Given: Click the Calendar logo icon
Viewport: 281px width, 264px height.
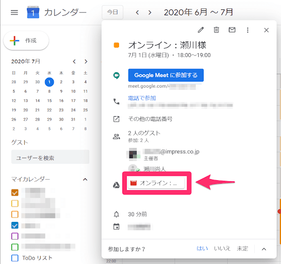Looking at the screenshot, I should pyautogui.click(x=33, y=12).
